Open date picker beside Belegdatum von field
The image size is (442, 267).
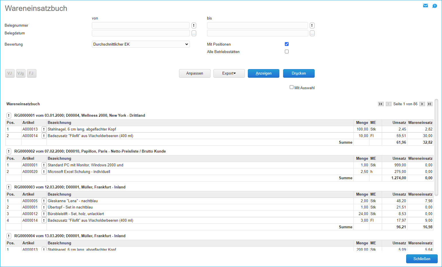click(x=194, y=33)
